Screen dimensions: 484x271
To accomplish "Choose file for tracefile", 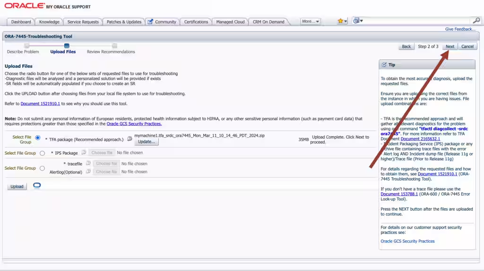I will tap(106, 164).
